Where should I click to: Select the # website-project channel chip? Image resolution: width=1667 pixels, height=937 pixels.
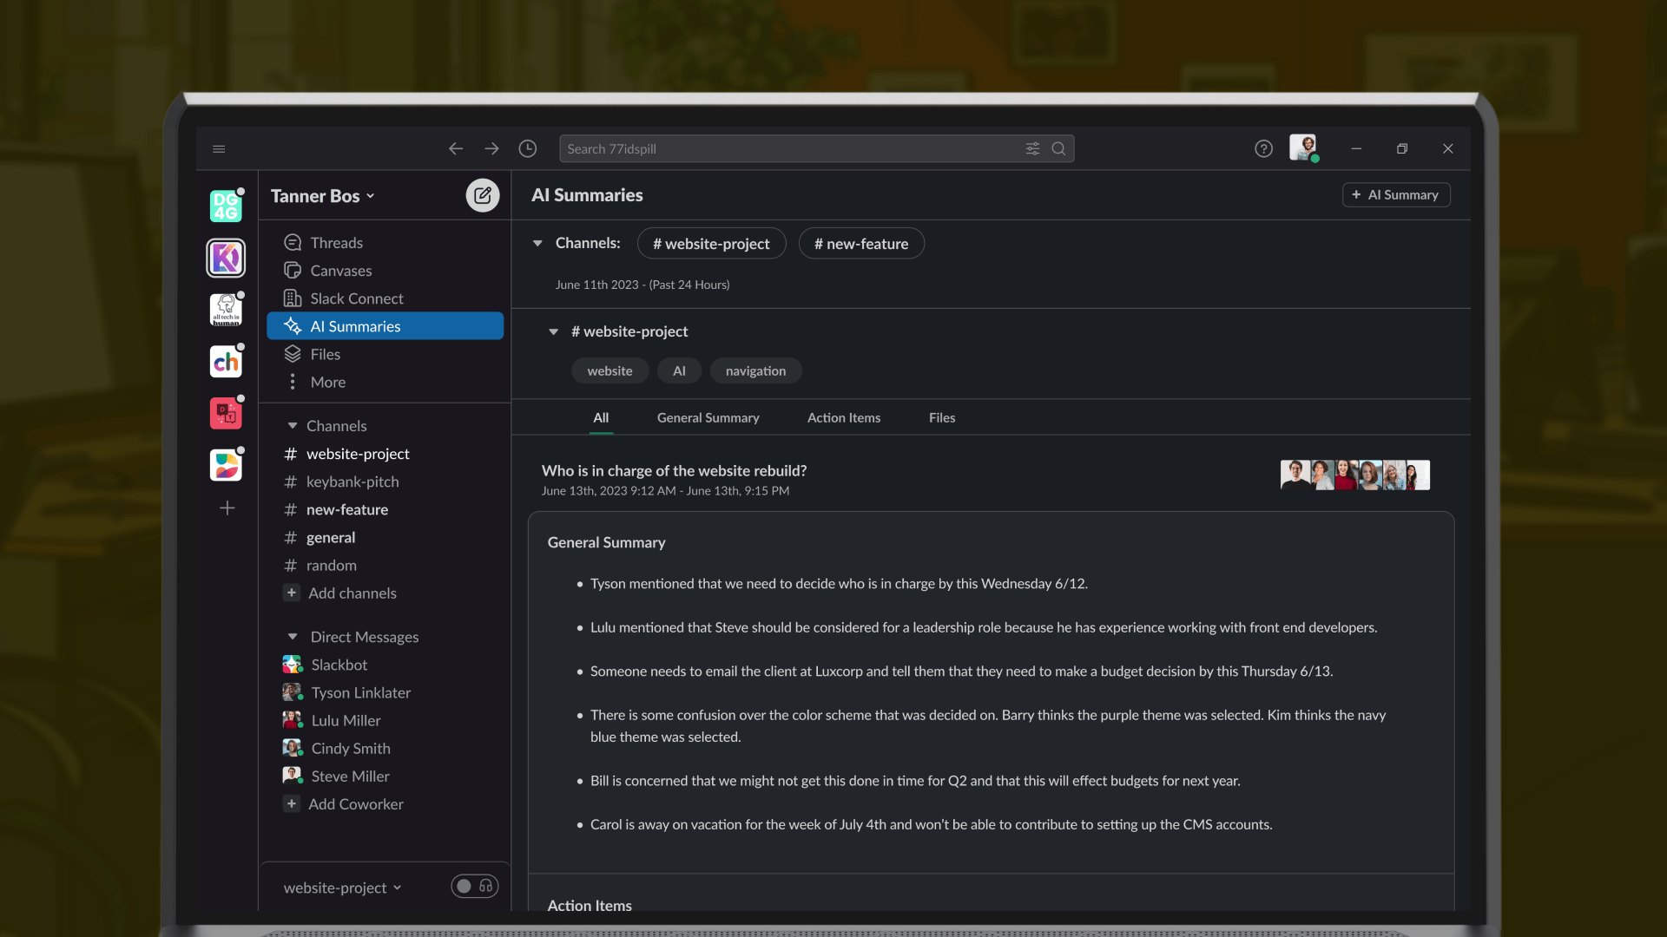pos(712,244)
